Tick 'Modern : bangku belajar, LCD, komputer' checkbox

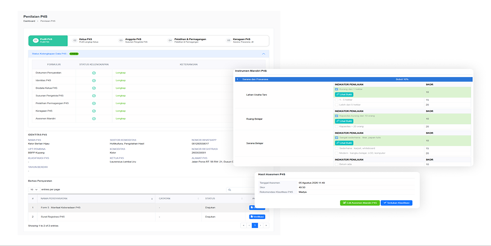337,153
